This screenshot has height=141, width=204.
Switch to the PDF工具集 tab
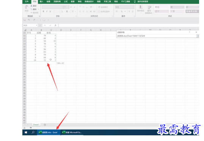(x=126, y=2)
